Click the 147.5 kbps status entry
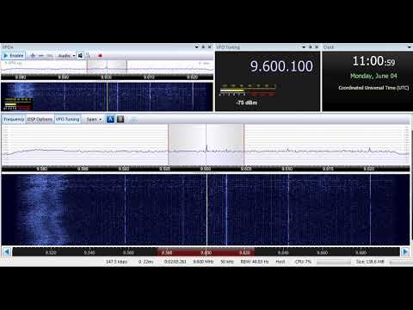The height and width of the screenshot is (310, 413). click(x=116, y=262)
